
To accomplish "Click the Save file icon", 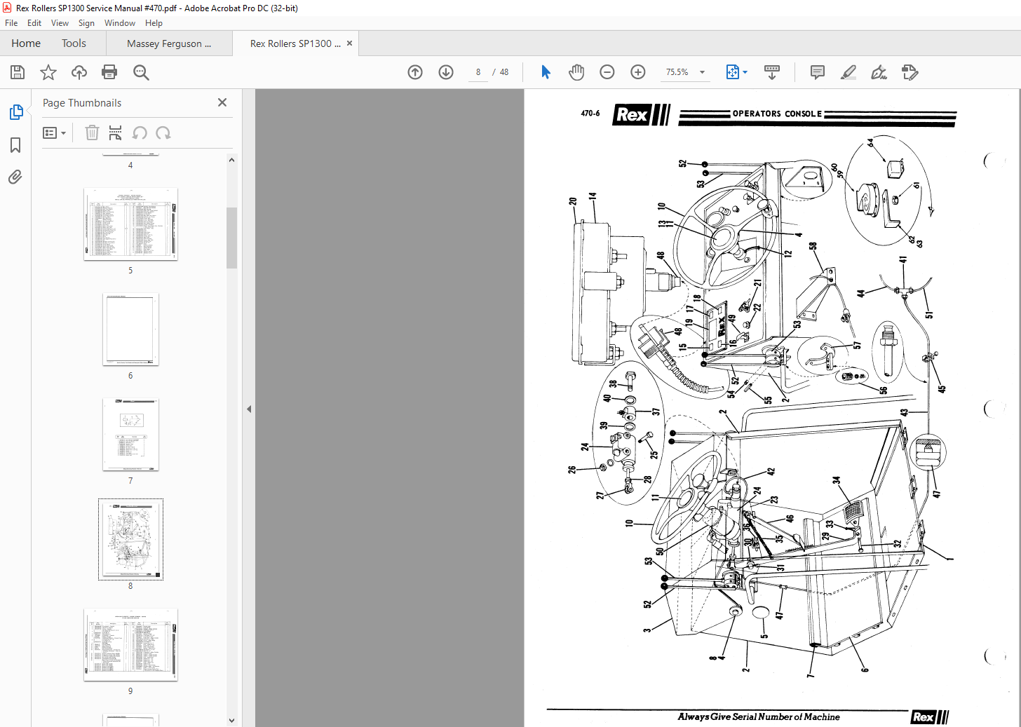I will [x=18, y=72].
